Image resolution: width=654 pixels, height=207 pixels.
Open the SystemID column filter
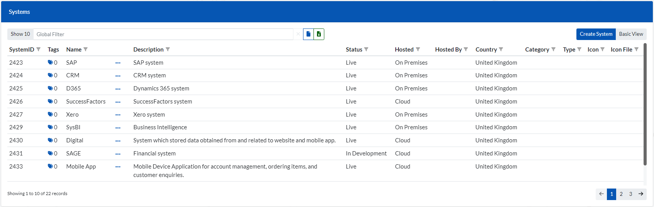click(x=38, y=49)
